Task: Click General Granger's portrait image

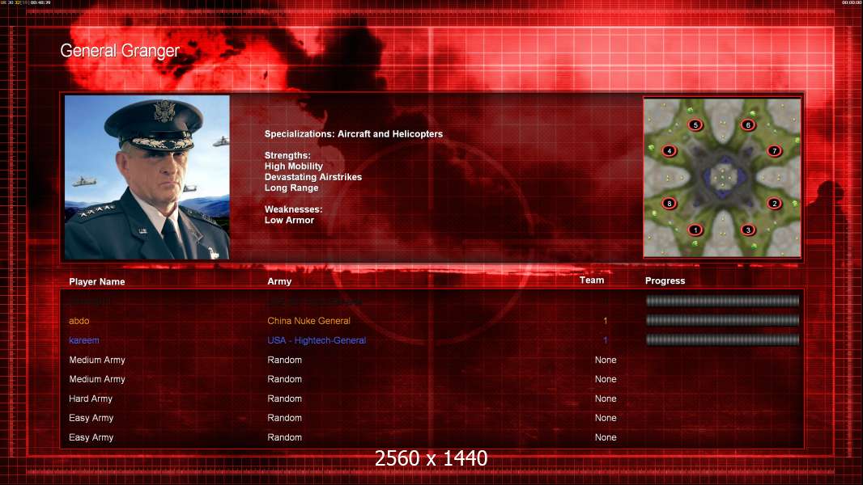Action: point(147,177)
